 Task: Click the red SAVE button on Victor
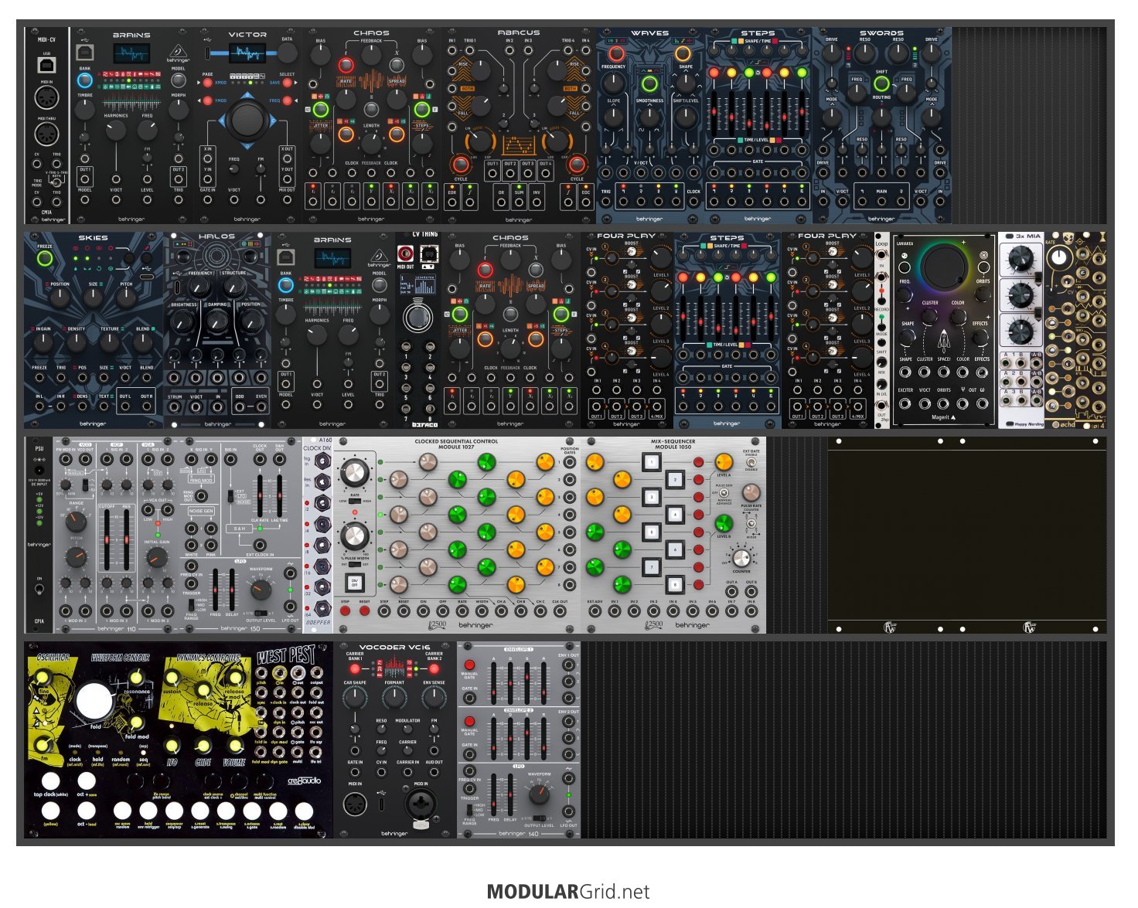[x=287, y=83]
